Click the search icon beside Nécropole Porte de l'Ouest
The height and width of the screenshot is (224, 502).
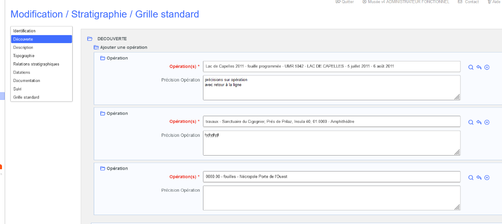point(471,178)
